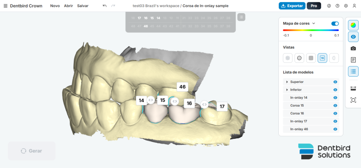
Task: Click the color map gradient bar
Action: 311,30
